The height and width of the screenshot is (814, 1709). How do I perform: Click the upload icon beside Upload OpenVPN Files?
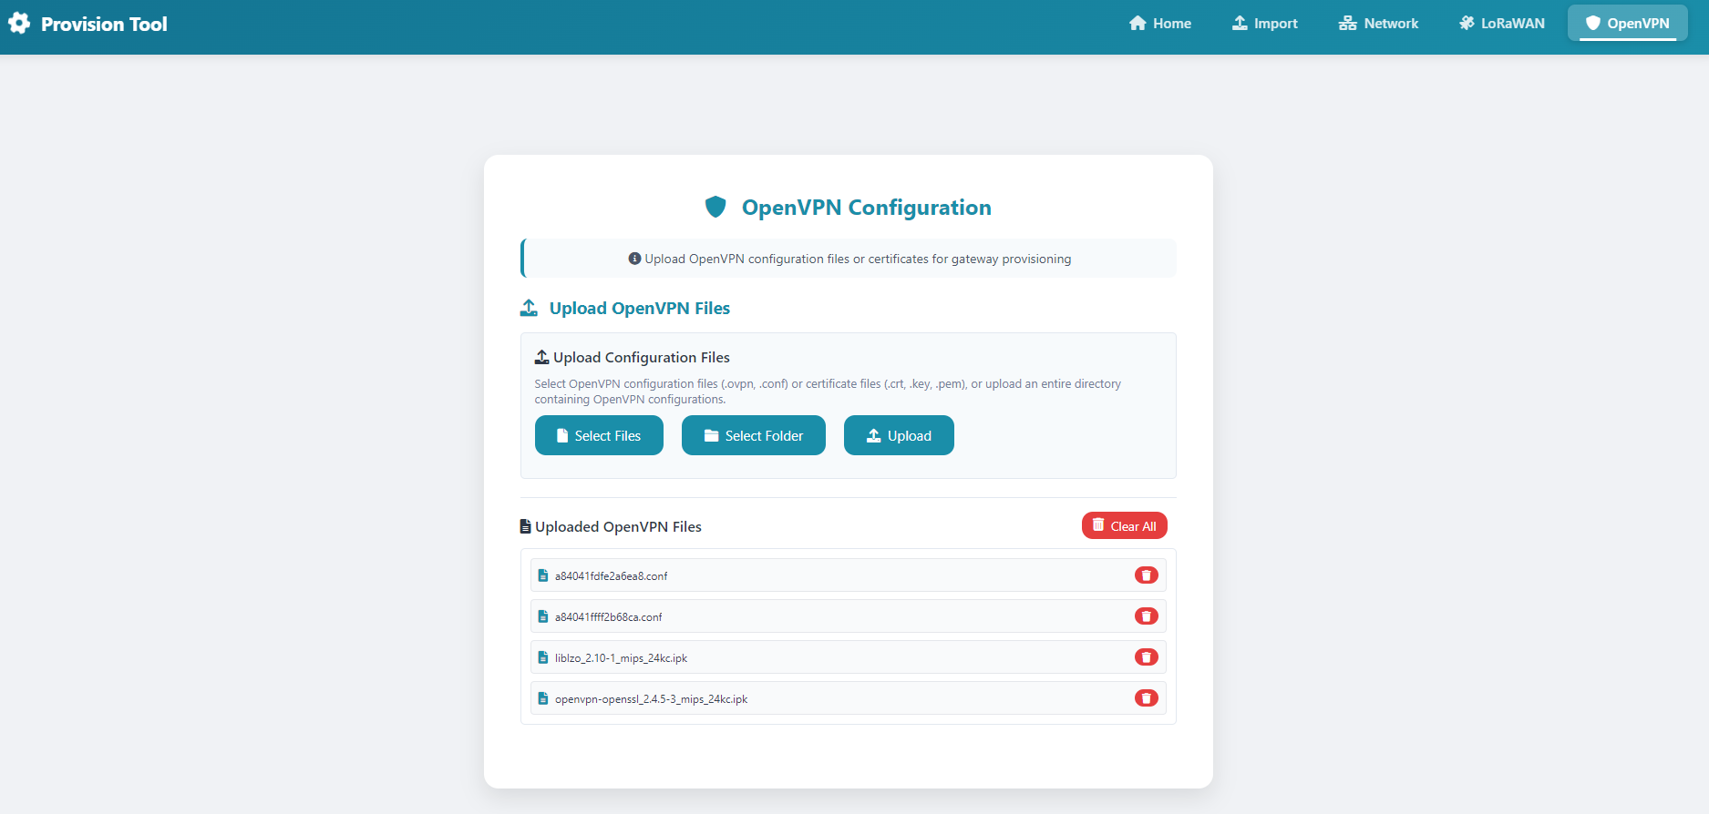529,308
